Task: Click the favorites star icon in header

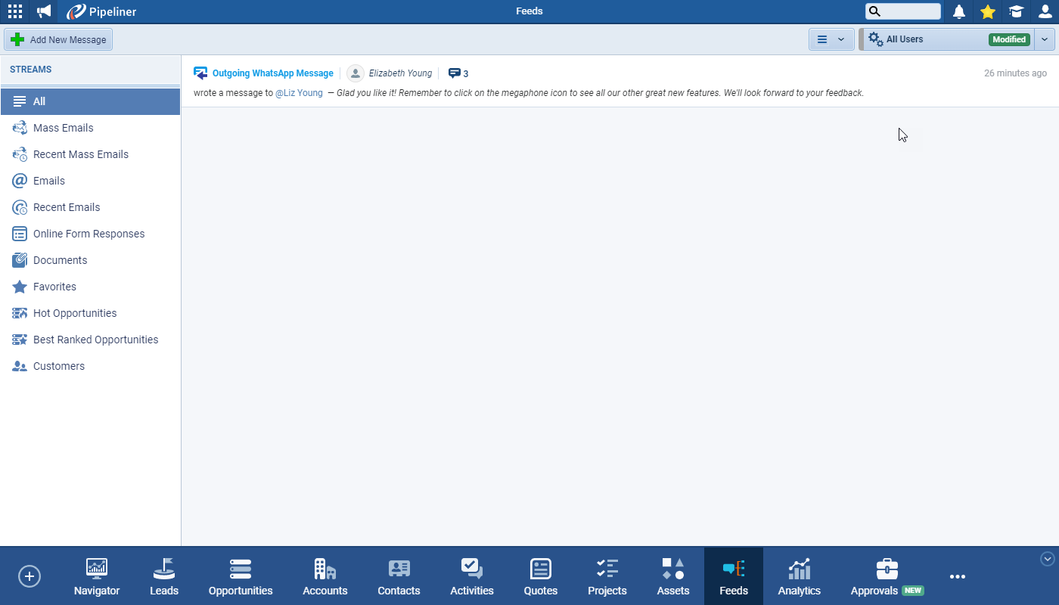Action: tap(987, 11)
